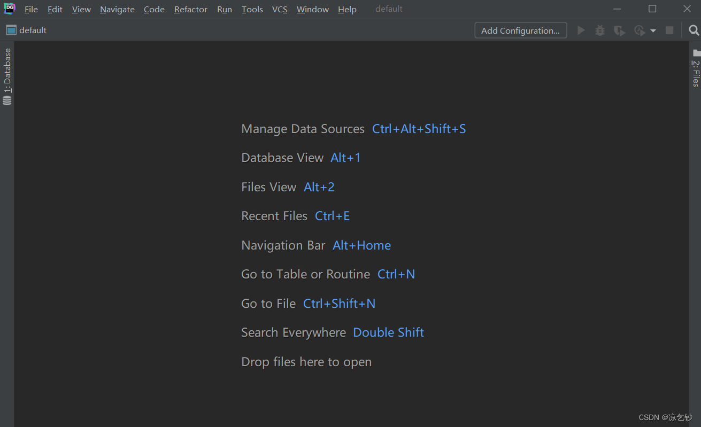
Task: Click Run with Coverage icon
Action: click(x=619, y=30)
